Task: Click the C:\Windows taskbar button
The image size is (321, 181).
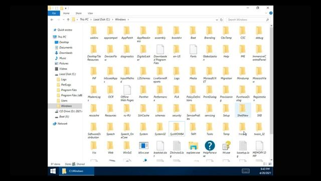Action: (77, 171)
